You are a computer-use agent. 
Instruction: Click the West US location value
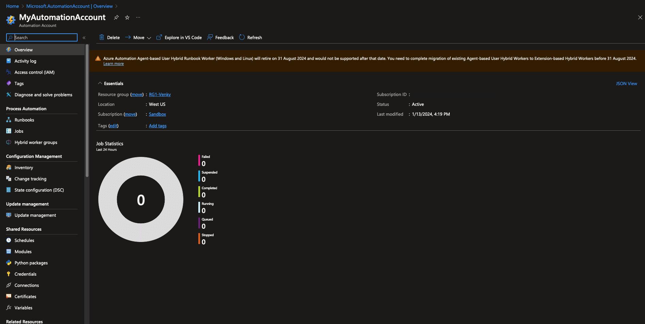157,104
